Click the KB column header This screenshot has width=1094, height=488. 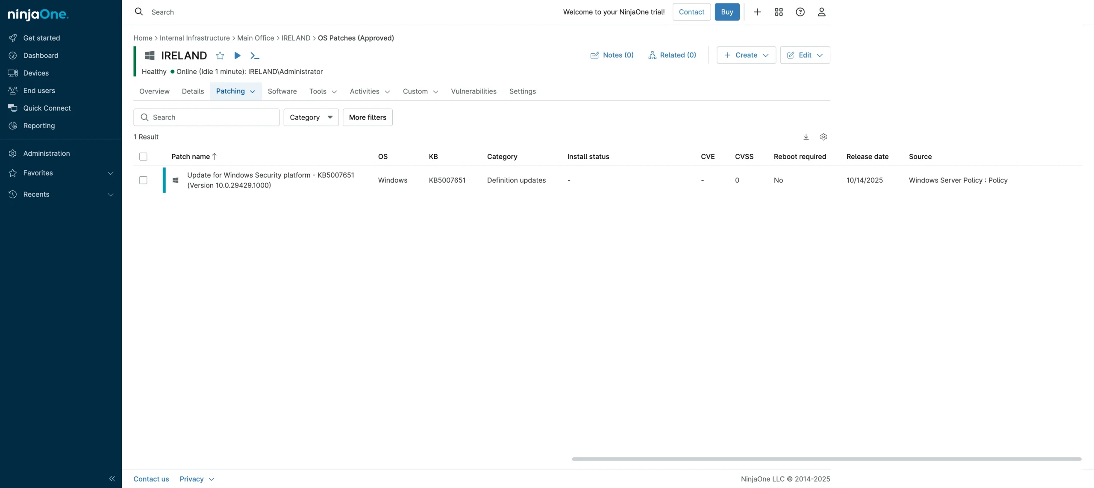pyautogui.click(x=433, y=157)
